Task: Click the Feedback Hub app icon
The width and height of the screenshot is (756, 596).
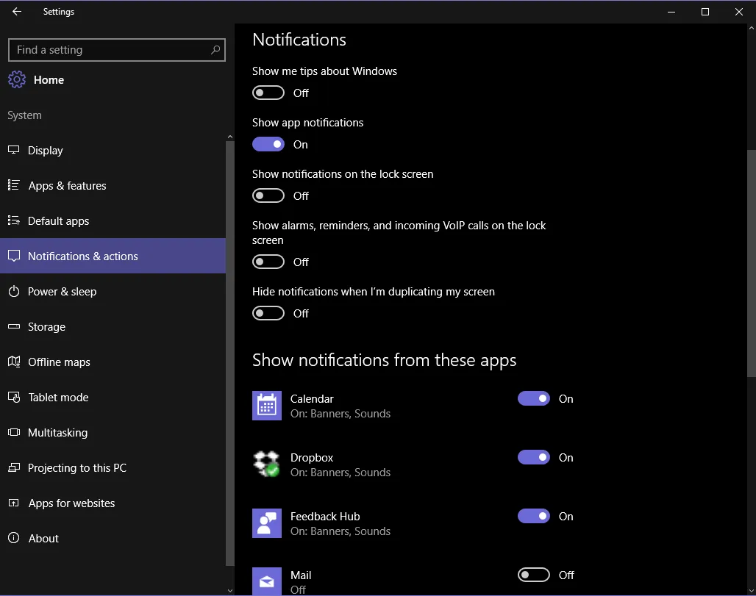Action: tap(266, 523)
